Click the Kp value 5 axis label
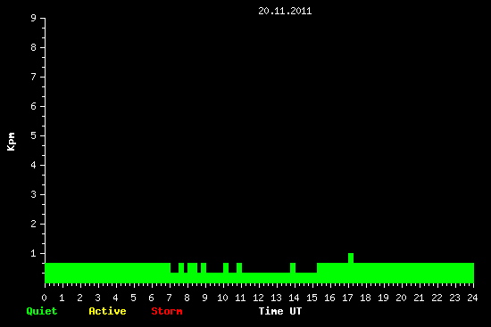The height and width of the screenshot is (327, 491). [x=34, y=135]
